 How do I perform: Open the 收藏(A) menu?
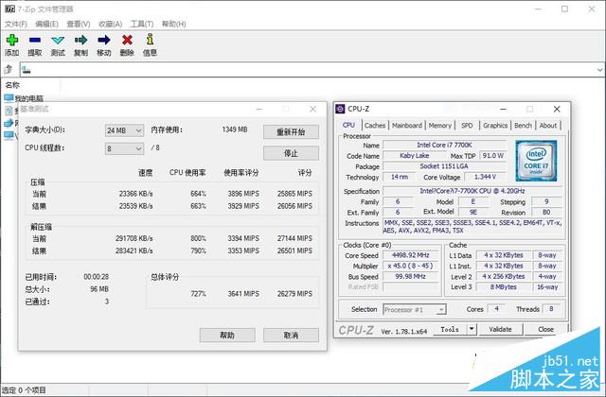(x=110, y=24)
